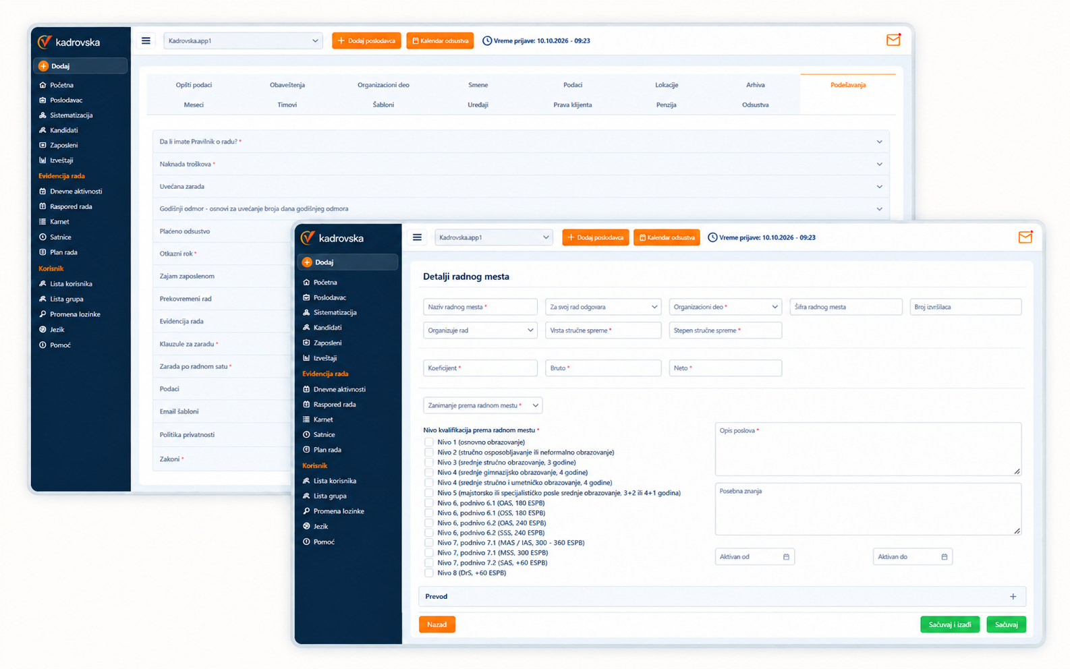Open Promena lozinke key icon in back sidebar

click(43, 314)
